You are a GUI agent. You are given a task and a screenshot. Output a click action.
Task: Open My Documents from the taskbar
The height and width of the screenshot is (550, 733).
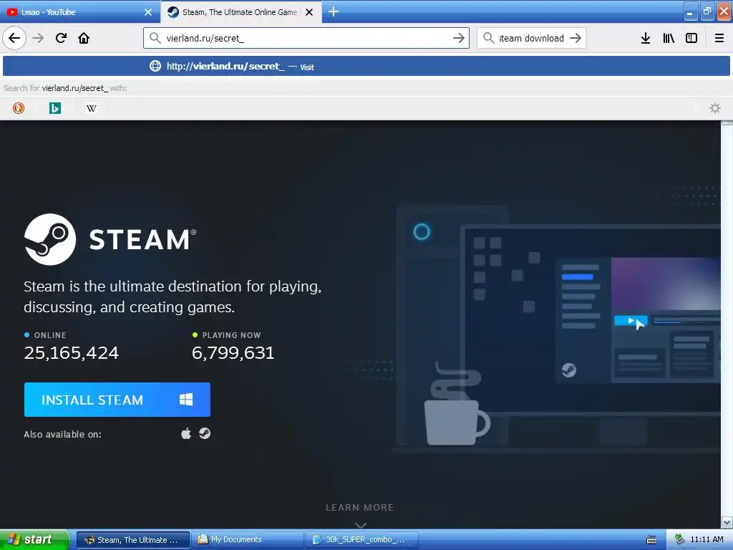click(x=247, y=540)
